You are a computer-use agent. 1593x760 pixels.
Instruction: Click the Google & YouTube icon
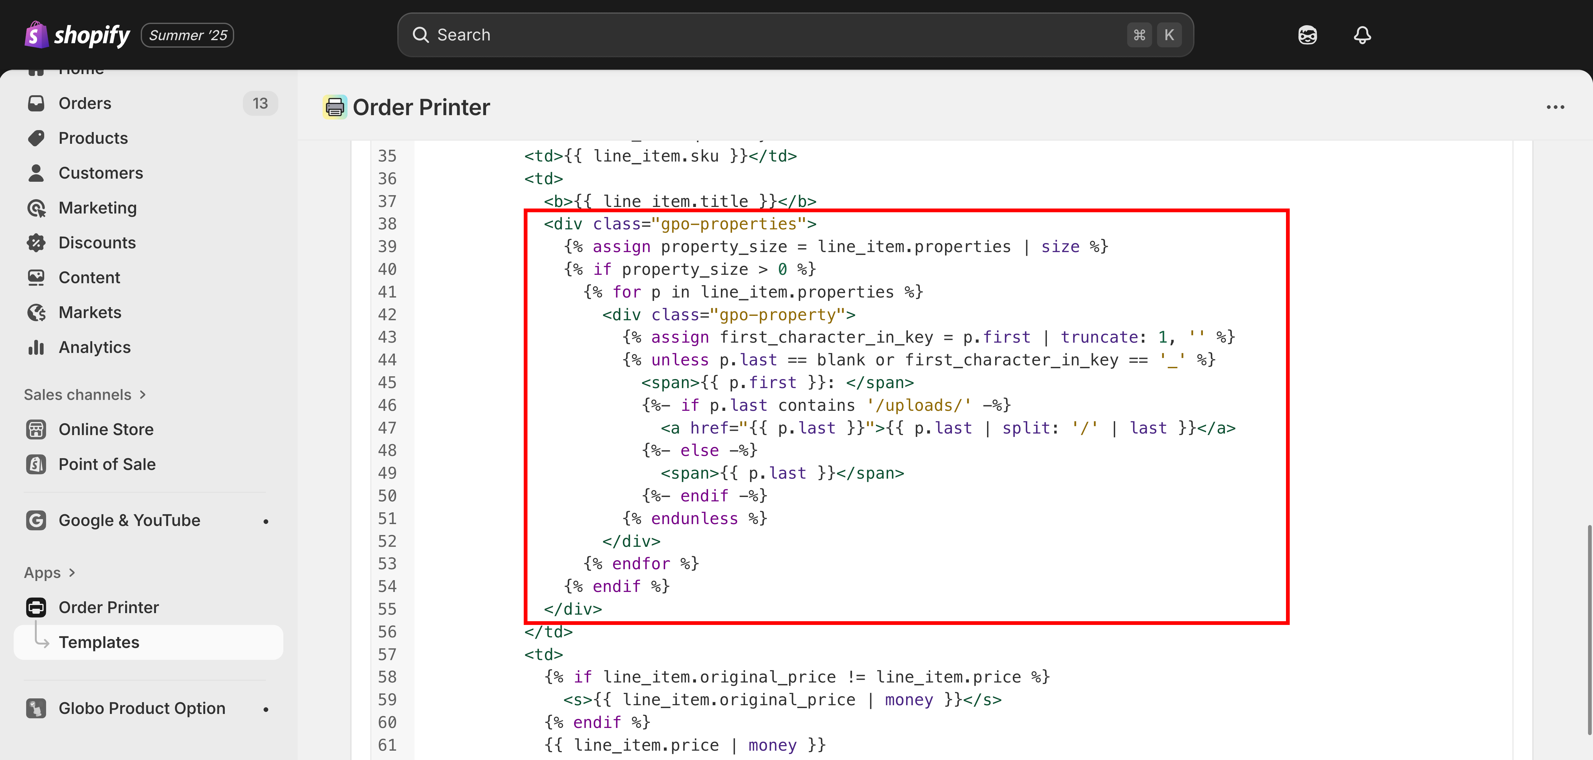tap(36, 520)
